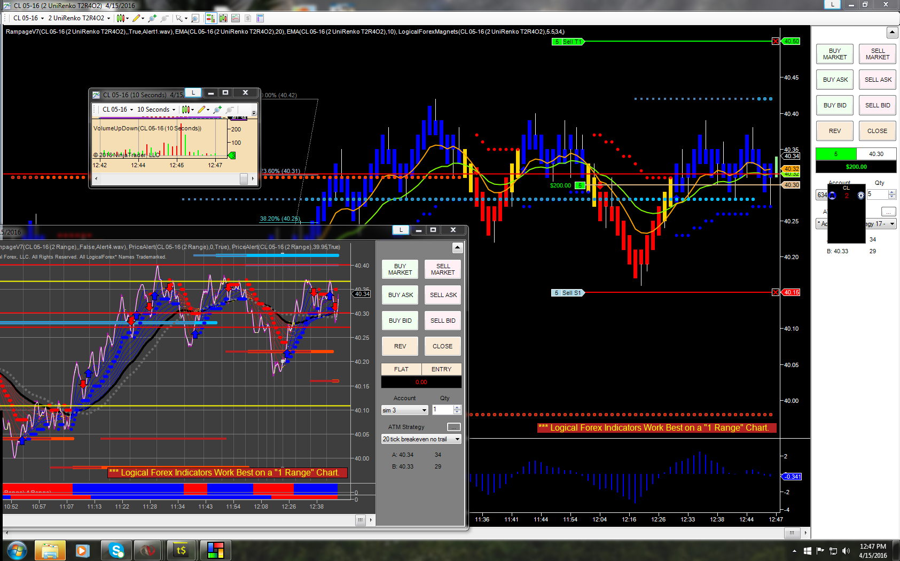Click BUY MARKET in right Chart Trader panel

coord(835,54)
